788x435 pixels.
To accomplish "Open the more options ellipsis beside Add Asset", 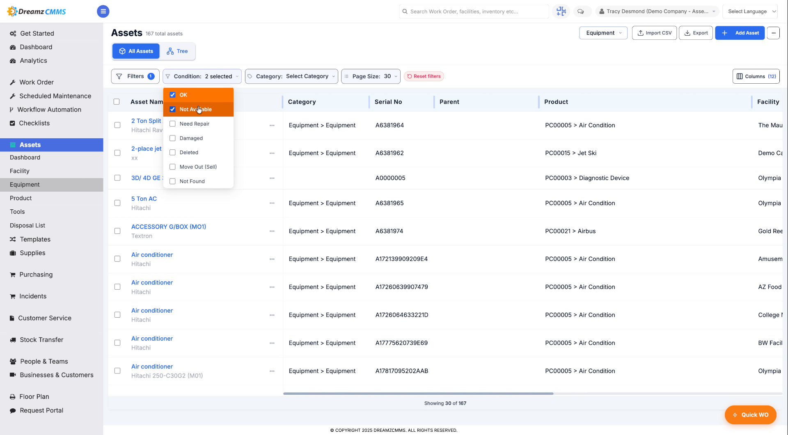I will tap(773, 33).
